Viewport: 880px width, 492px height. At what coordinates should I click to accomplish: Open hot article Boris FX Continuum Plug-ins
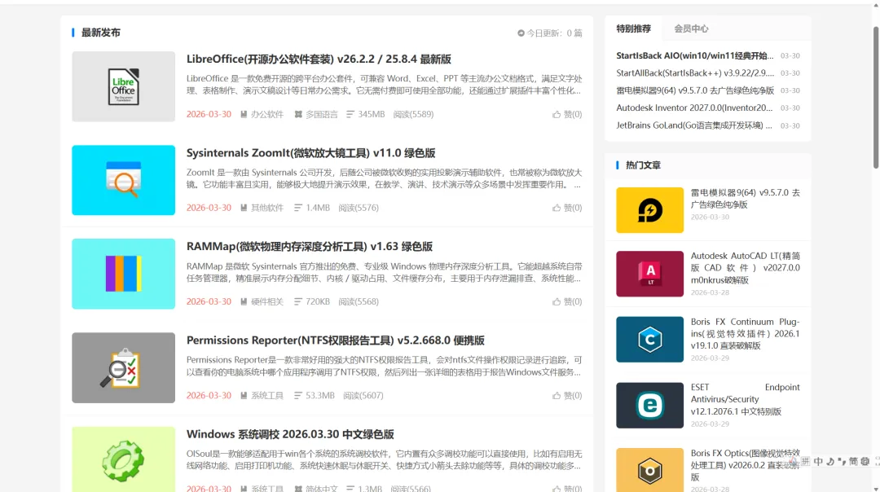click(746, 333)
